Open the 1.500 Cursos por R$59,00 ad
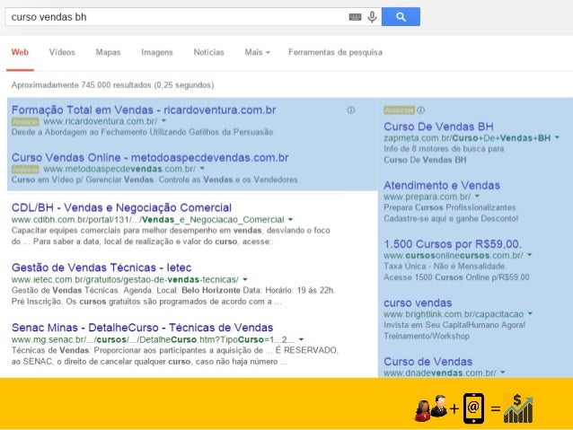Screen dimensions: 573x430 [453, 243]
